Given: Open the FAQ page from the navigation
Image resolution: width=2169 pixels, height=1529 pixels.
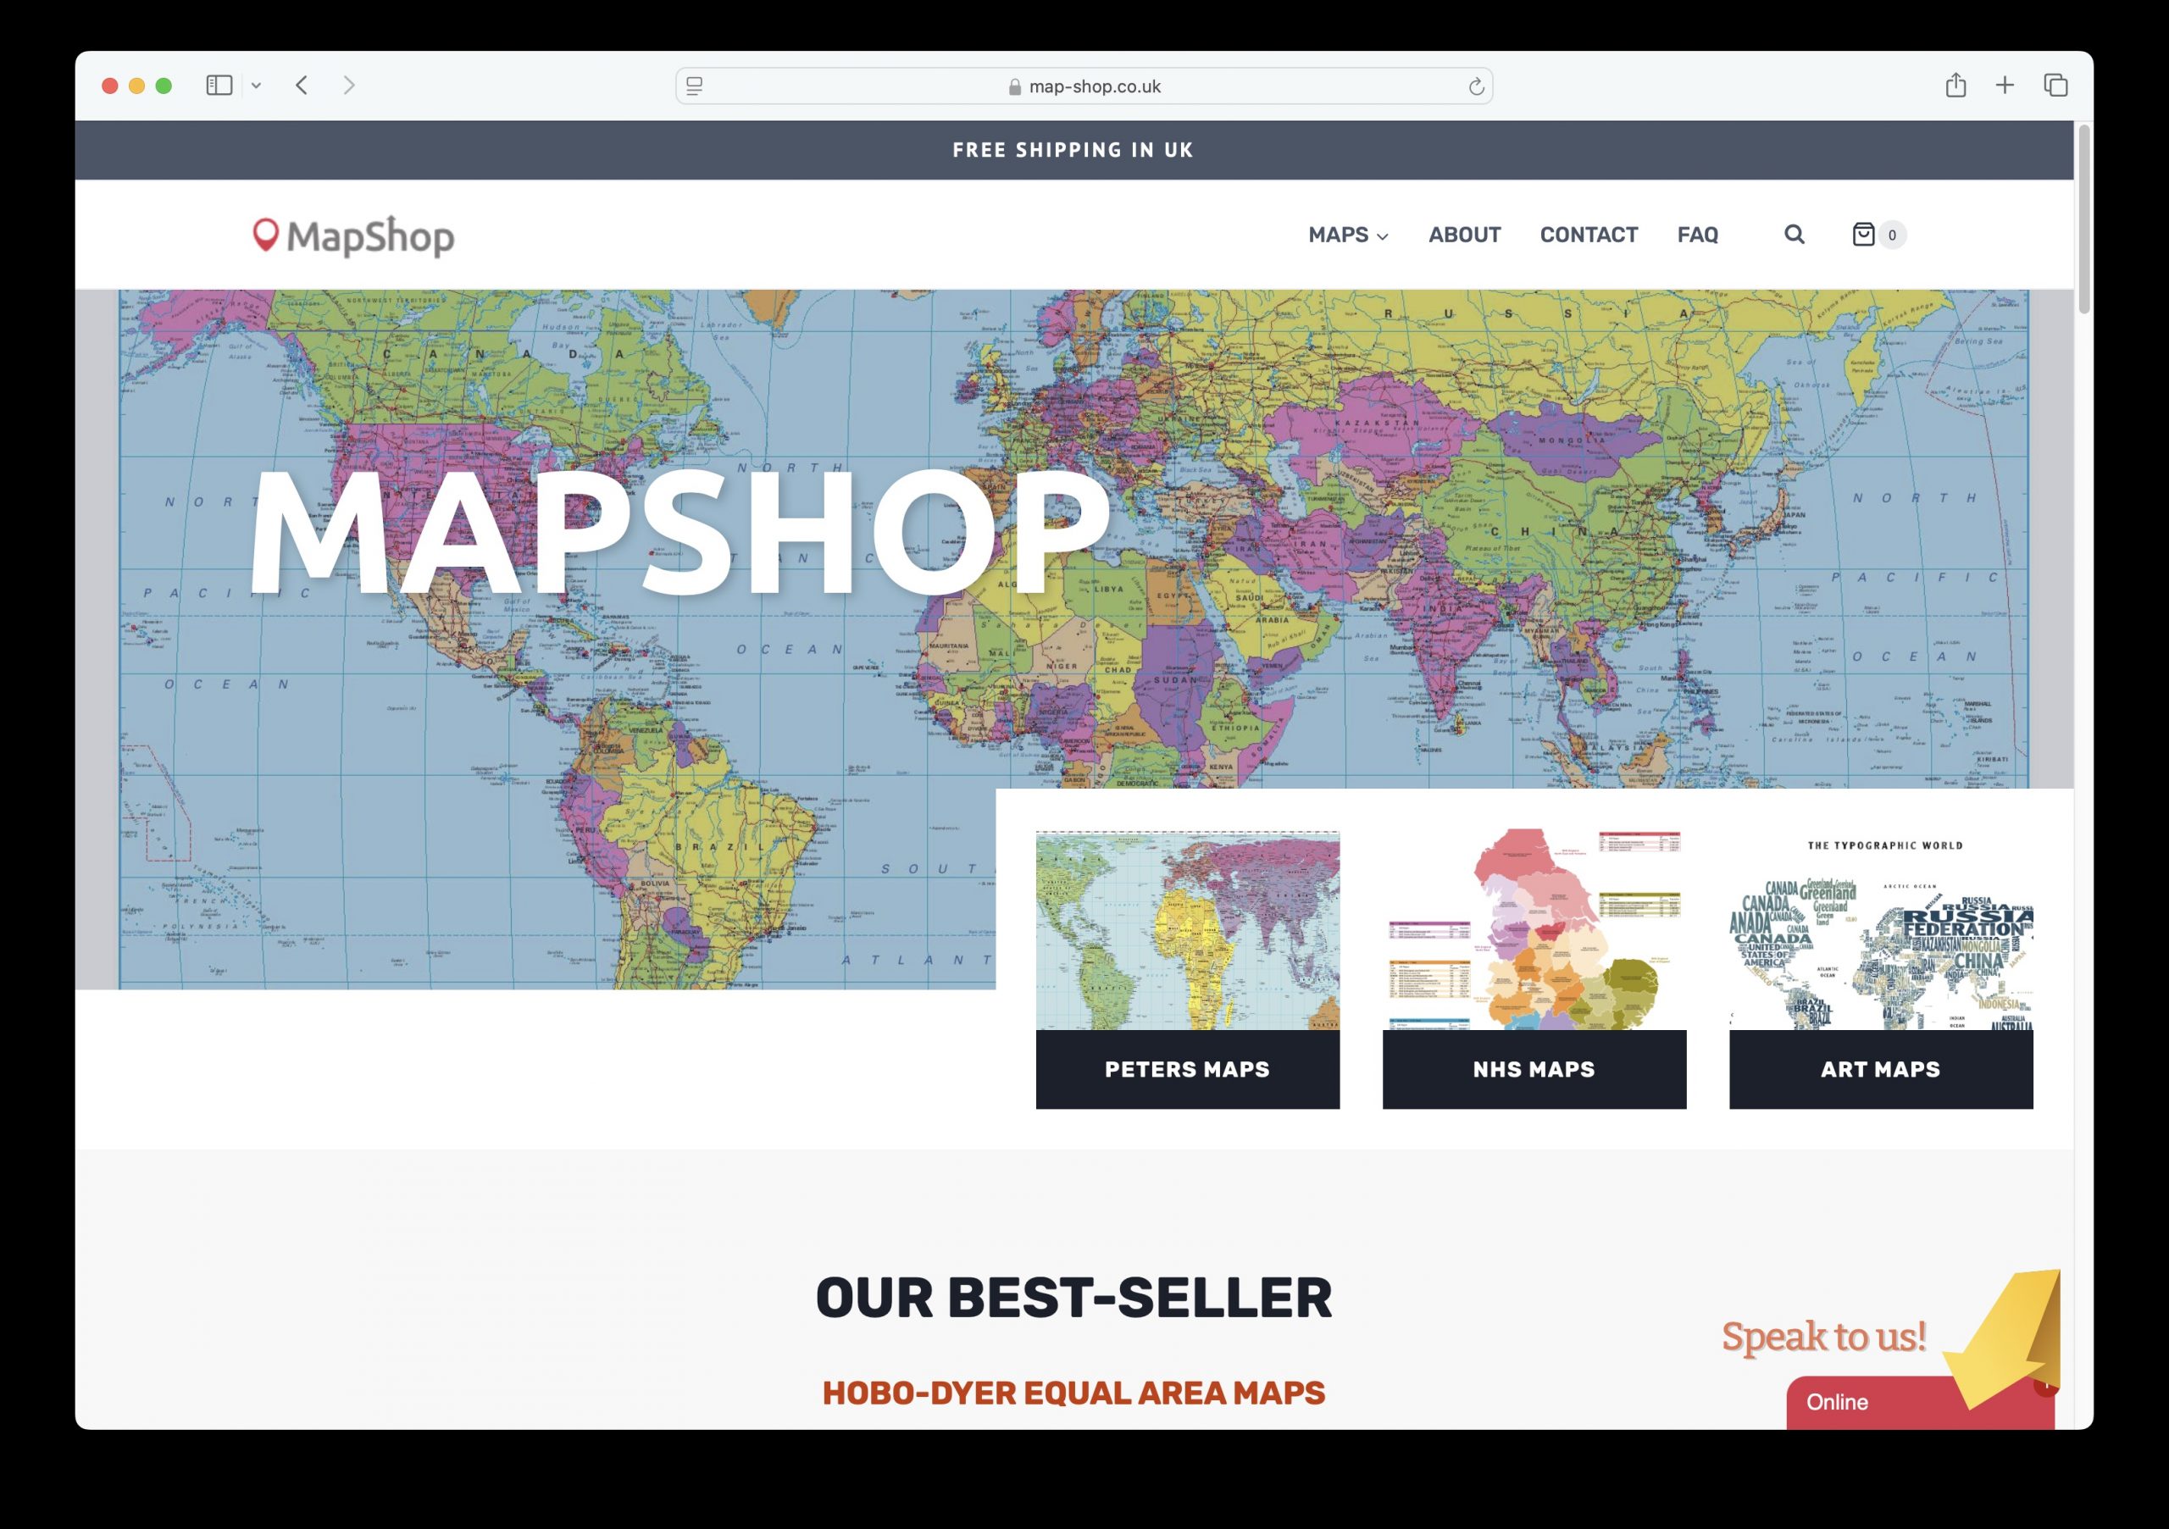Looking at the screenshot, I should coord(1698,234).
